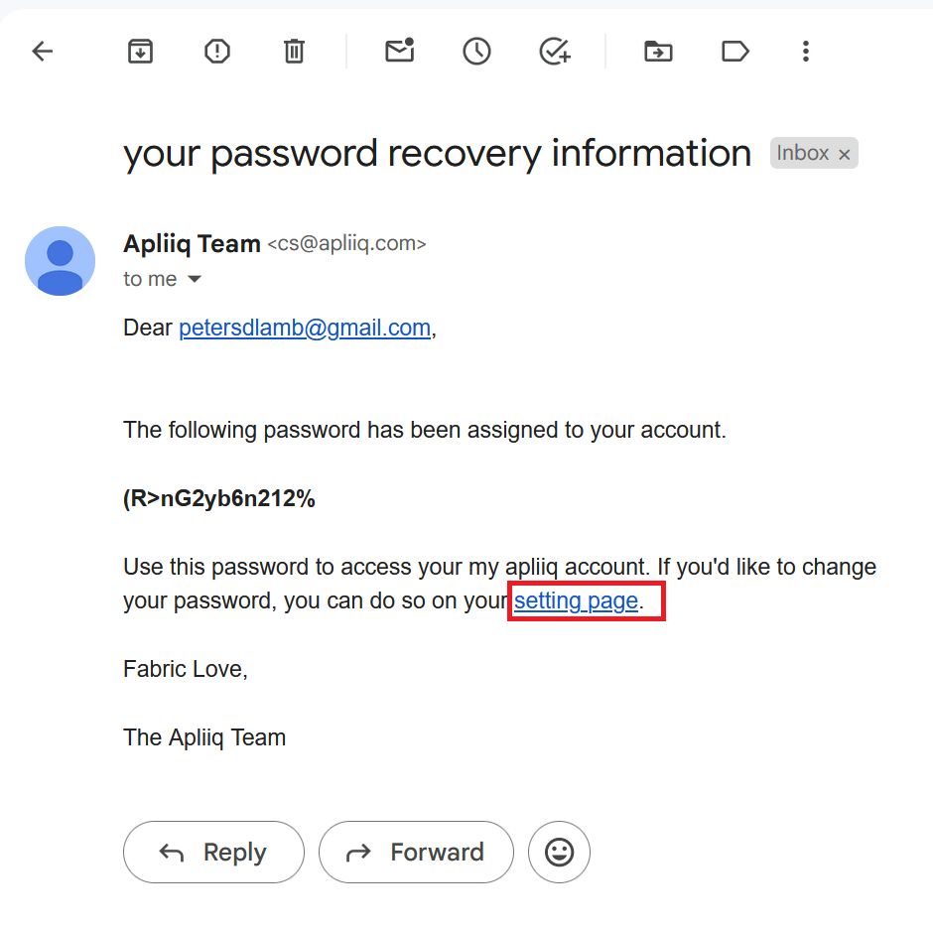Screen dimensions: 933x929
Task: Report this message as spam
Action: click(x=217, y=52)
